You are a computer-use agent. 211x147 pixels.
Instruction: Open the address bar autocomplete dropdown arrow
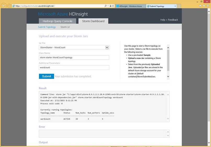[108, 6]
